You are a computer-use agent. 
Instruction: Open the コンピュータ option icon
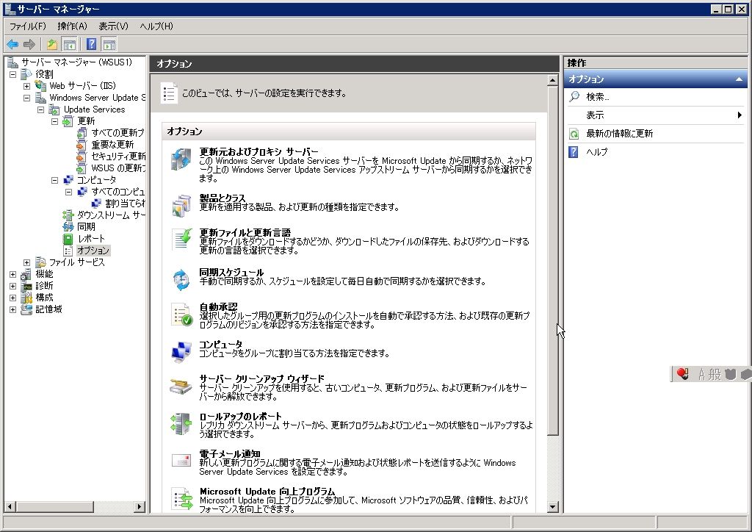click(x=181, y=352)
